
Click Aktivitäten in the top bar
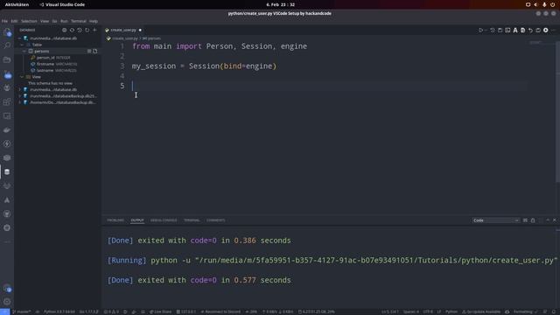(17, 4)
